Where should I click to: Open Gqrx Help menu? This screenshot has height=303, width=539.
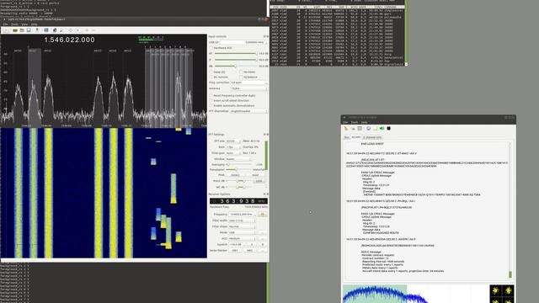coord(34,24)
